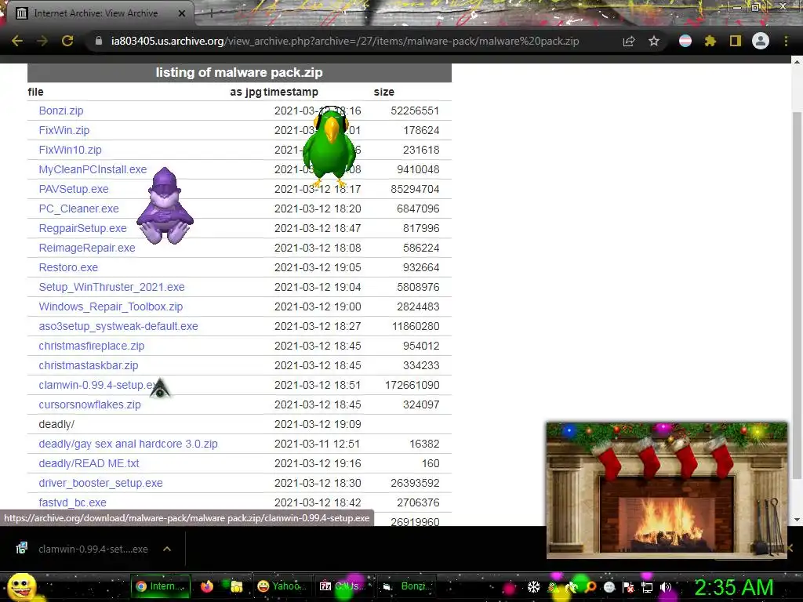Click the christmastaskbar.zip link
Viewport: 803px width, 602px height.
point(89,365)
